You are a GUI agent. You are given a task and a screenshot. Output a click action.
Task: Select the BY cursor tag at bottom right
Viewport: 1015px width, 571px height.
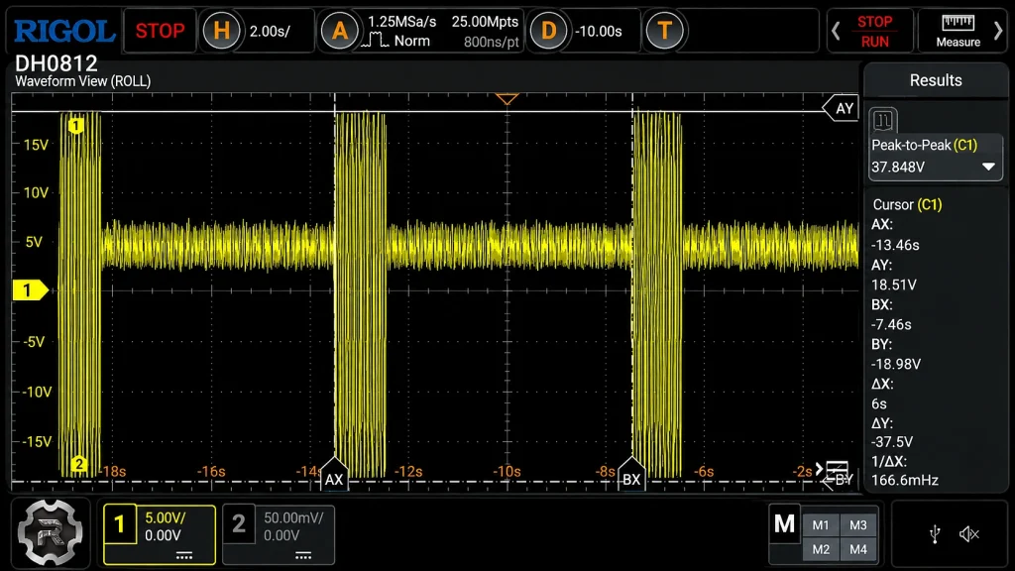(x=839, y=481)
